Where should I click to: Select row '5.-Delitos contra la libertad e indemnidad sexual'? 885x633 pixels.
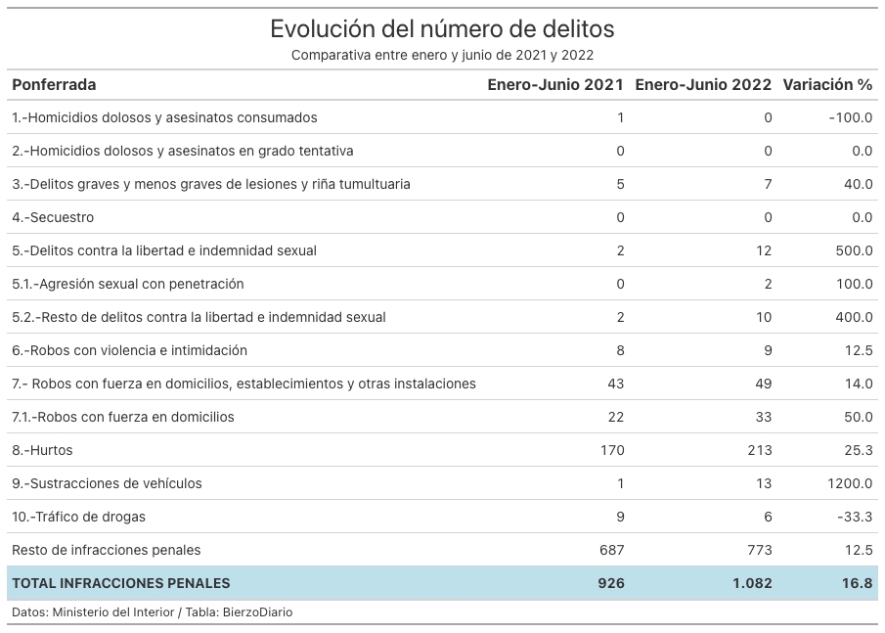point(442,250)
